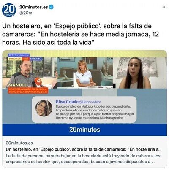169x170 pixels.
Task: Open the three-dot more options menu
Action: click(x=164, y=7)
